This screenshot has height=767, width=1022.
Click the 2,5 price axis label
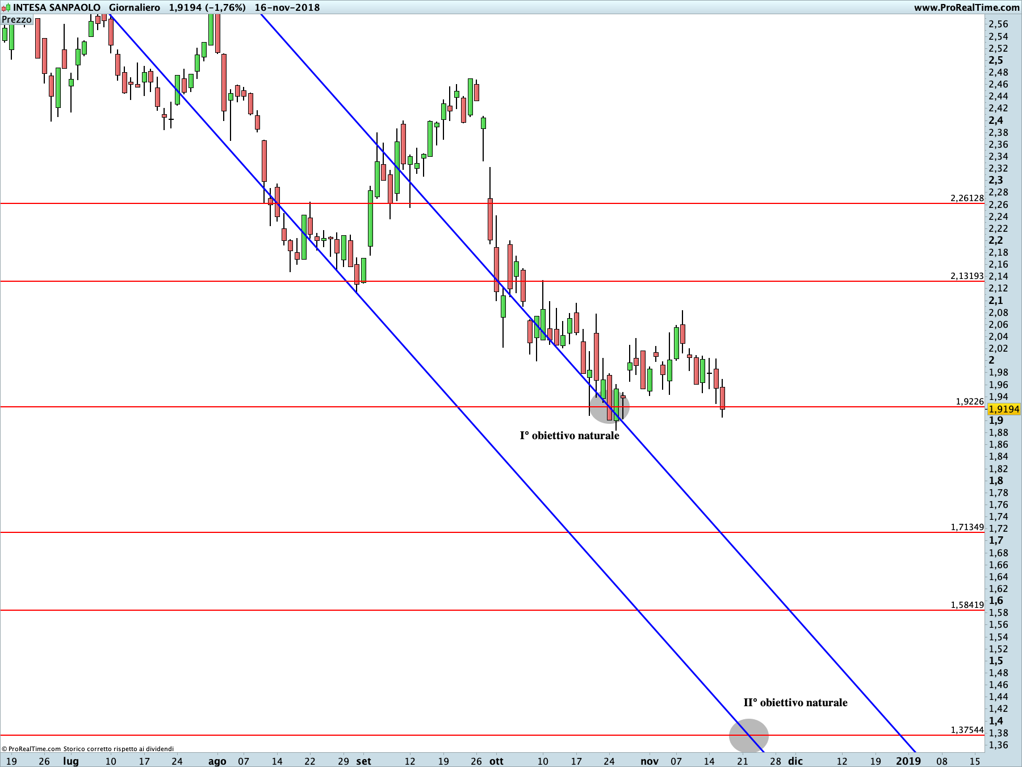[x=996, y=60]
